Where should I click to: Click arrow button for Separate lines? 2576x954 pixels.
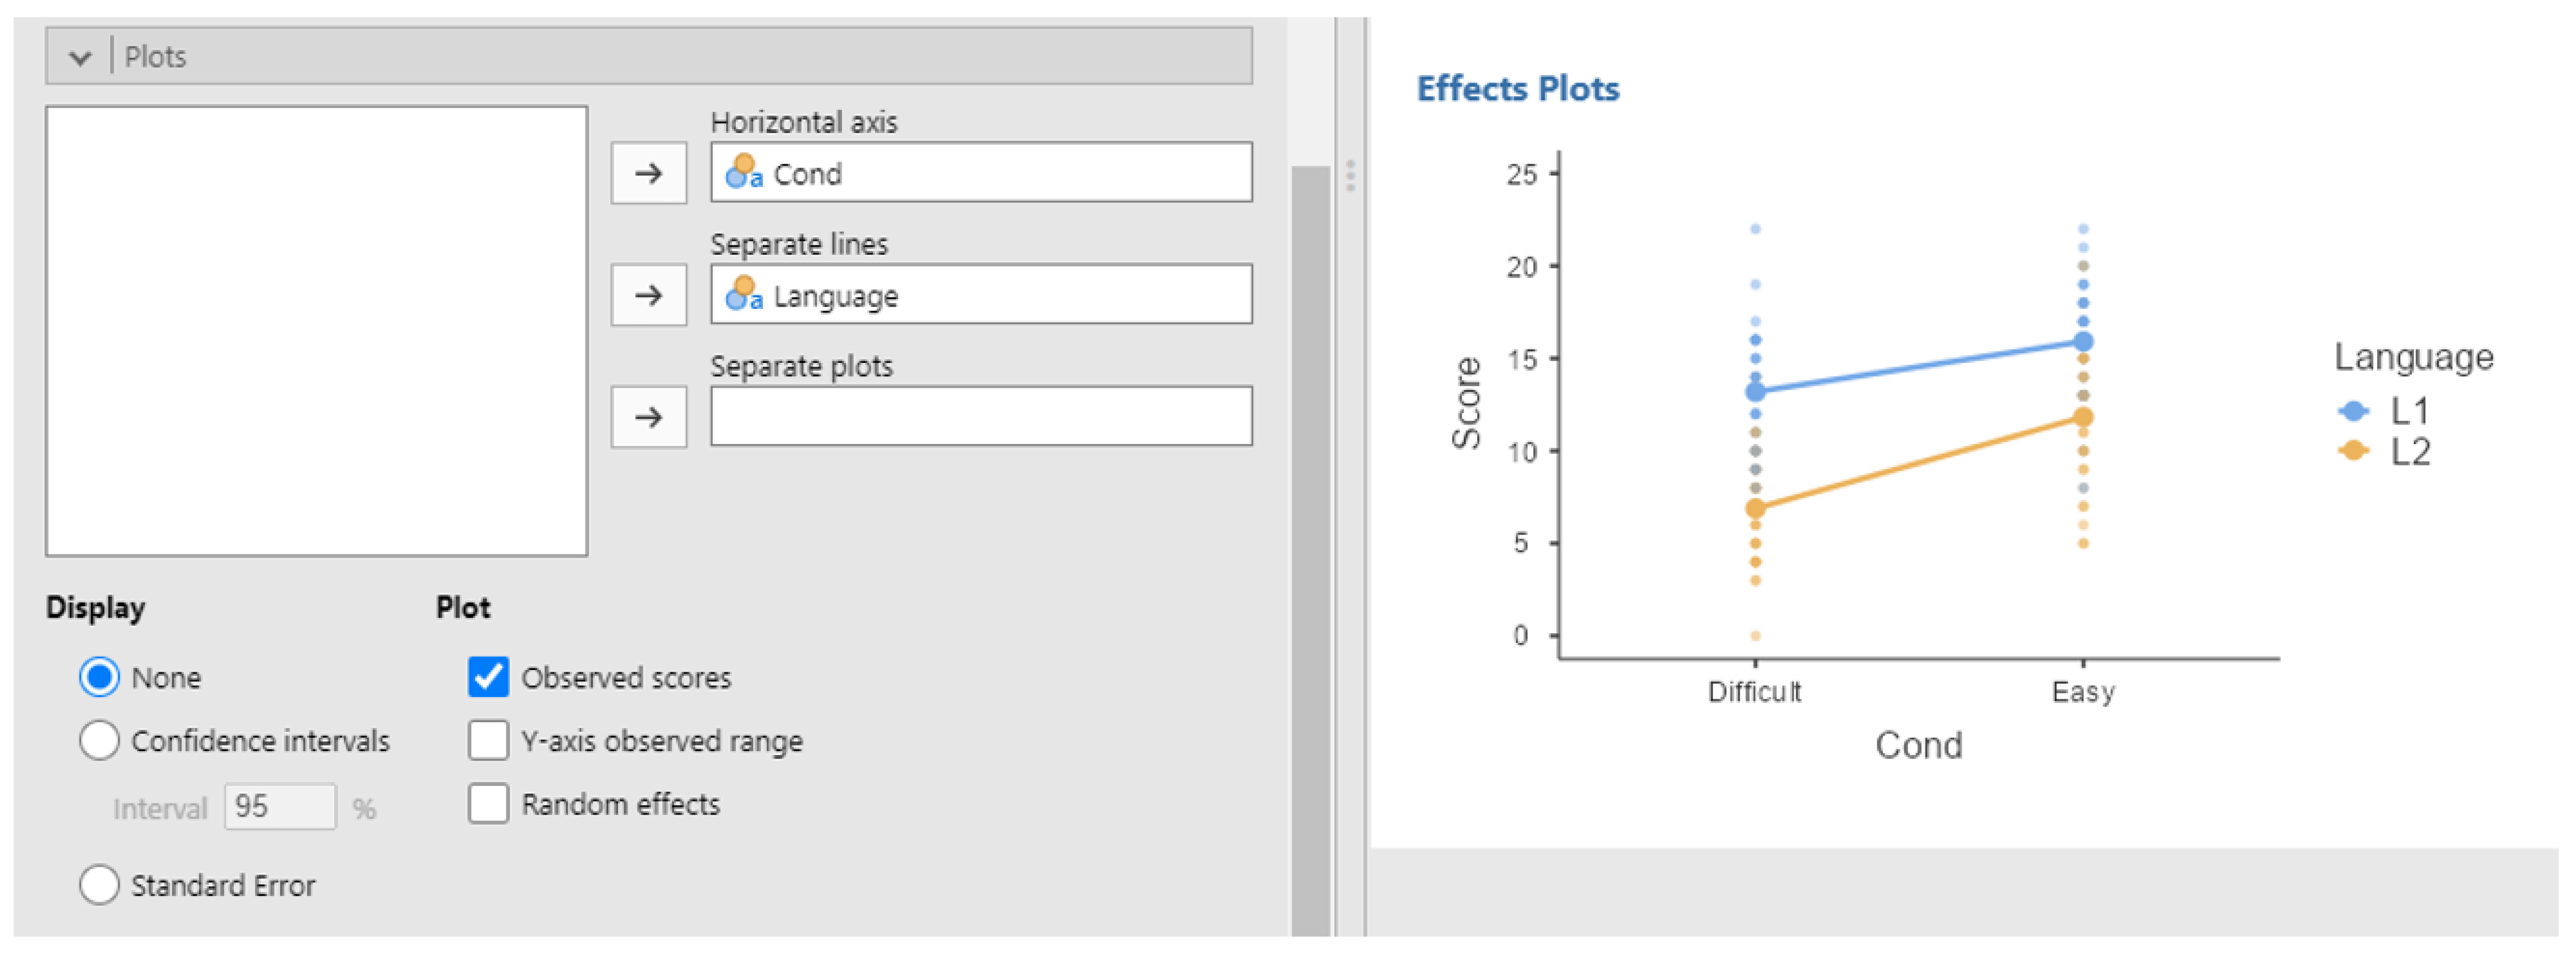pyautogui.click(x=648, y=296)
